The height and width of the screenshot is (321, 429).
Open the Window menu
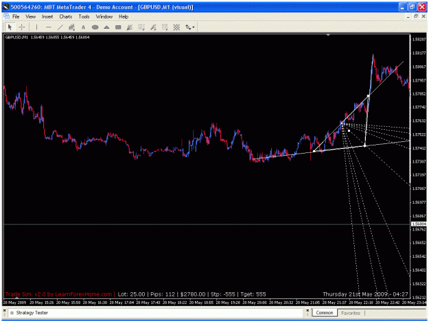[x=104, y=16]
